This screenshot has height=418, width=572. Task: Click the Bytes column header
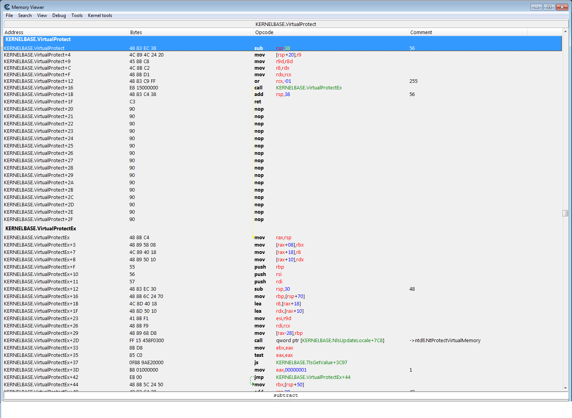(x=191, y=33)
